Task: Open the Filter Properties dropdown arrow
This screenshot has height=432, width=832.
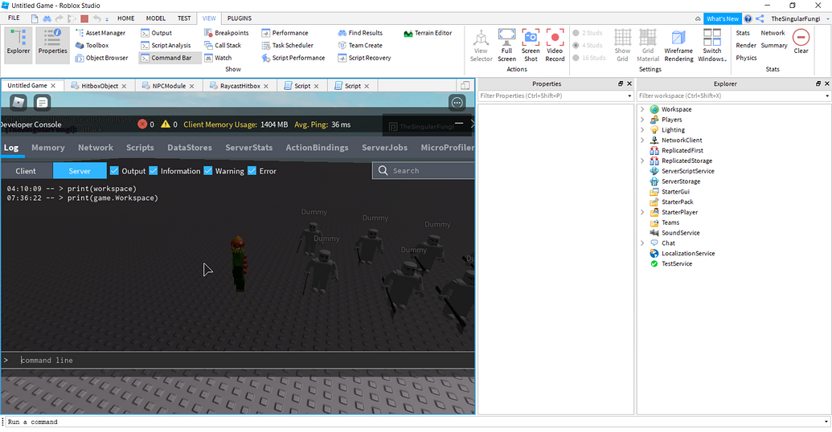Action: pyautogui.click(x=630, y=96)
